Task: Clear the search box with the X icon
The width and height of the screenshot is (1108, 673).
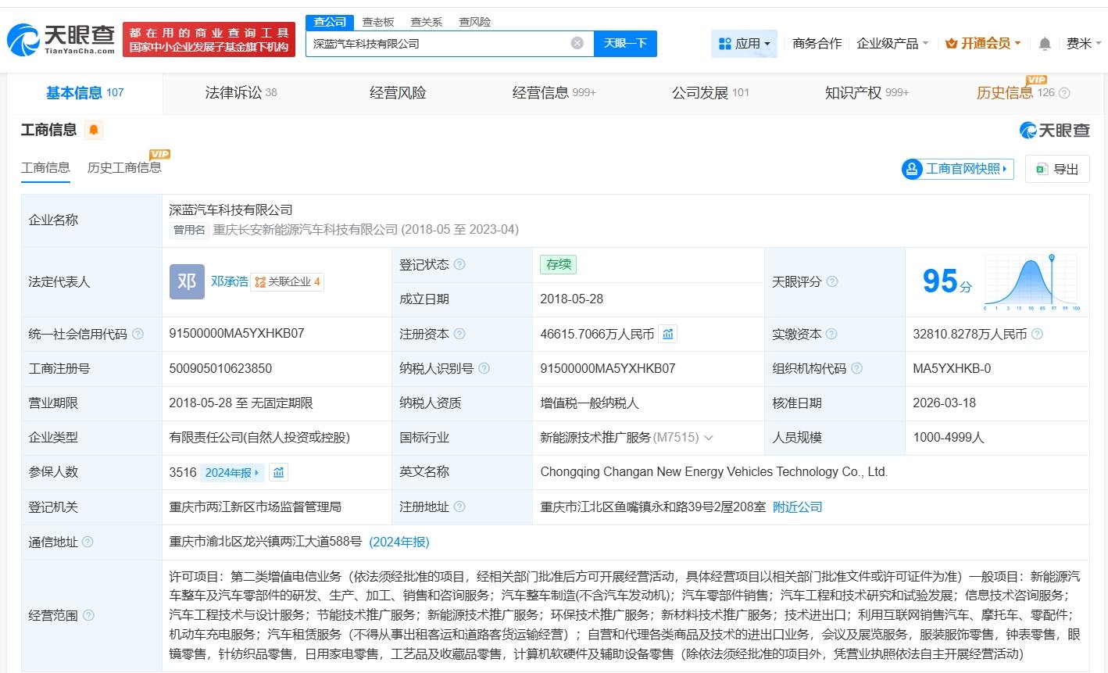Action: coord(577,43)
